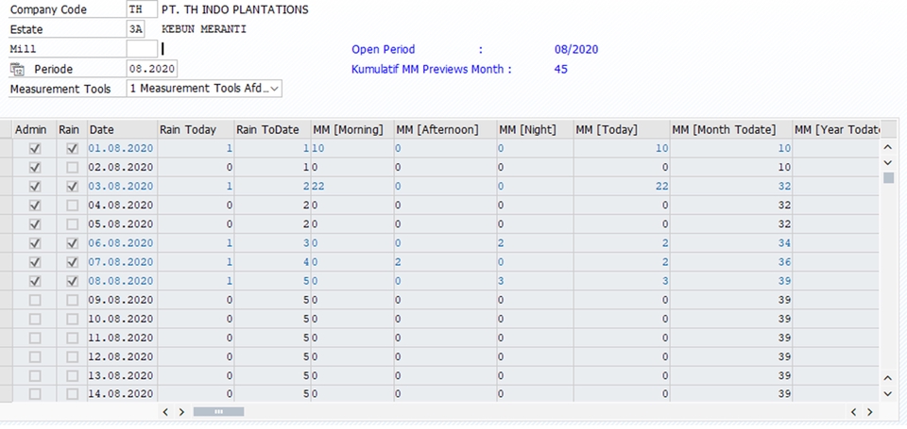Edit the Periode field 08.2020
Viewport: 907px width, 429px height.
point(152,69)
